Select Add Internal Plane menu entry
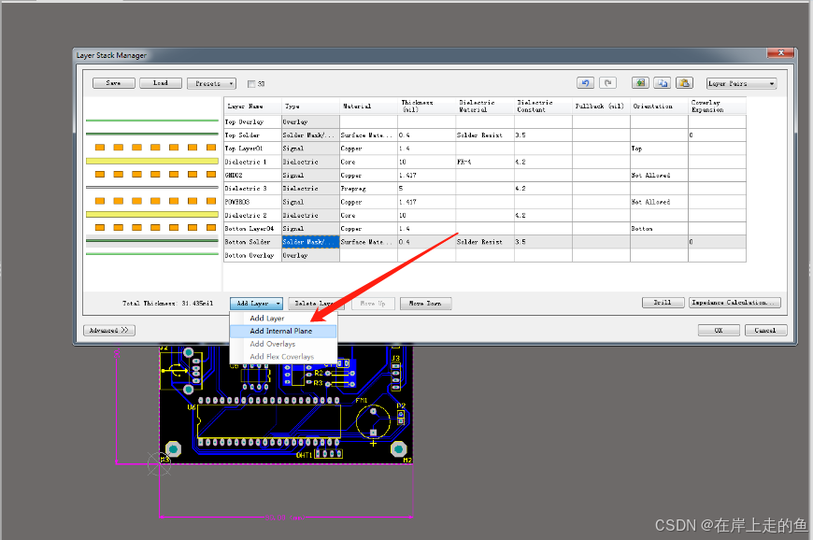Viewport: 813px width, 540px height. [x=283, y=331]
